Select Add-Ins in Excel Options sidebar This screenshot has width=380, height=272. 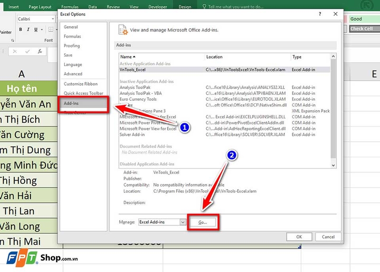pos(83,103)
